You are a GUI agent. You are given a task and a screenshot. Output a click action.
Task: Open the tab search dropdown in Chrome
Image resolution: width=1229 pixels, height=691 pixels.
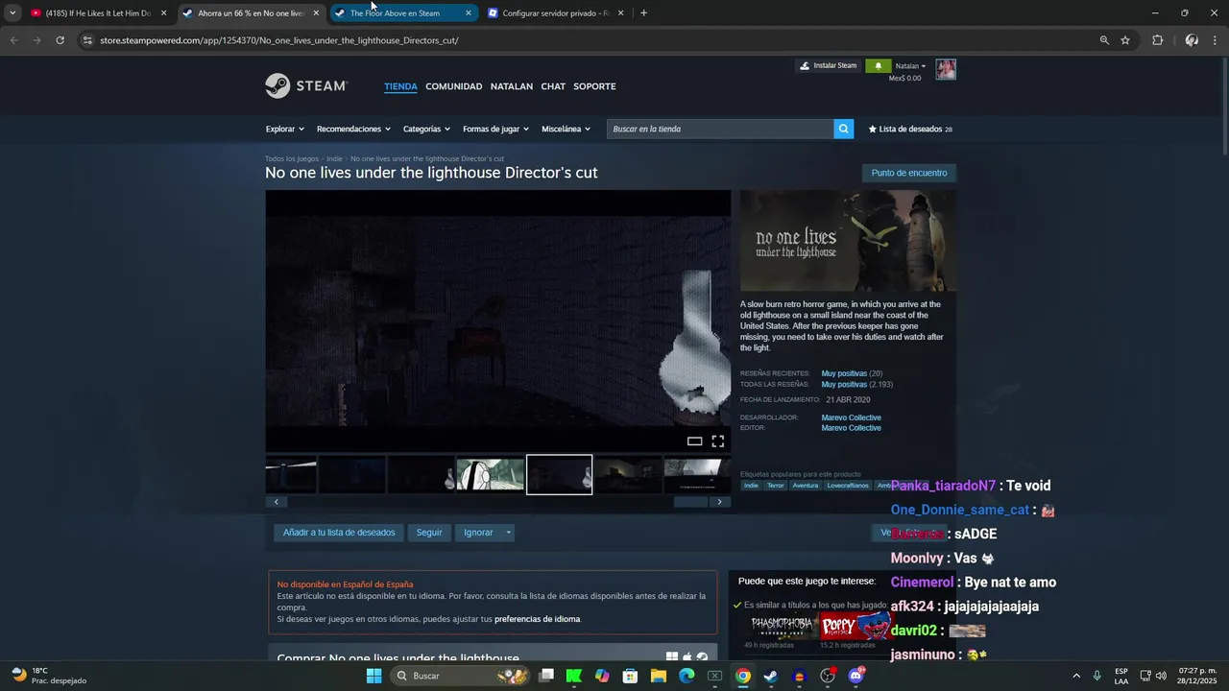[x=12, y=13]
